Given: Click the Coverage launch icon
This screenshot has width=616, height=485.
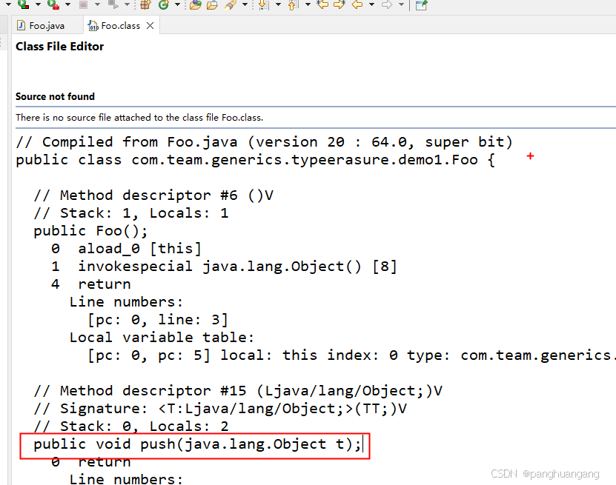Looking at the screenshot, I should pyautogui.click(x=24, y=4).
